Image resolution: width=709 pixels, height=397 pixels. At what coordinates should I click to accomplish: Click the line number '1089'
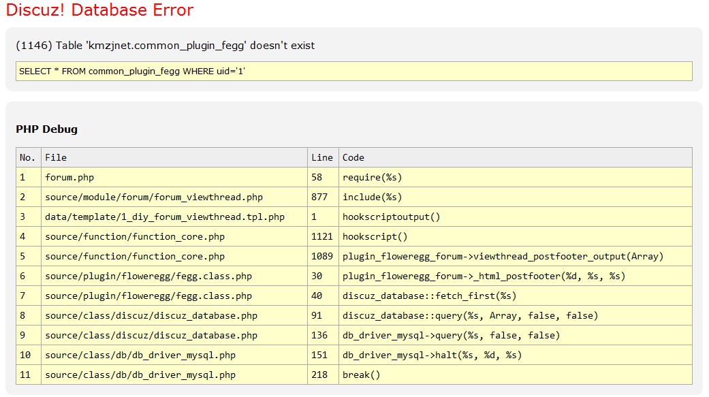pyautogui.click(x=323, y=256)
